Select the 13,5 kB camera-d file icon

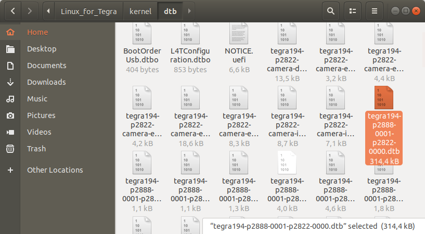point(287,33)
